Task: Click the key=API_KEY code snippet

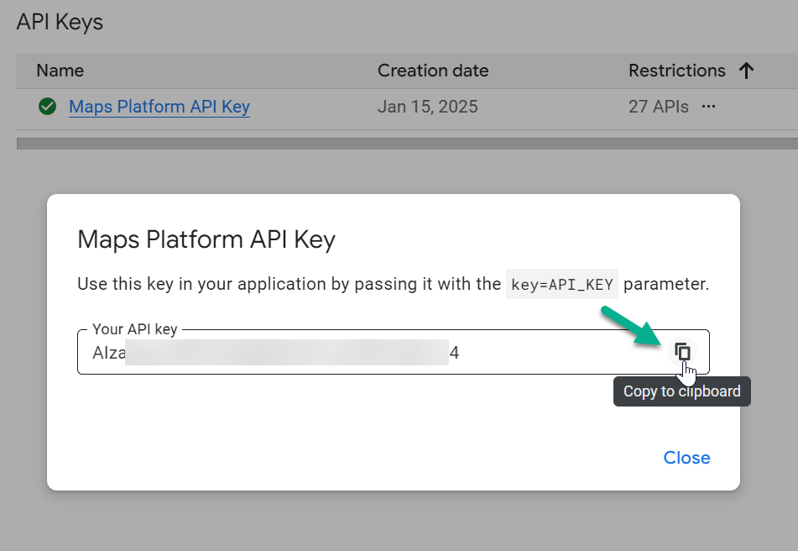Action: pos(562,284)
